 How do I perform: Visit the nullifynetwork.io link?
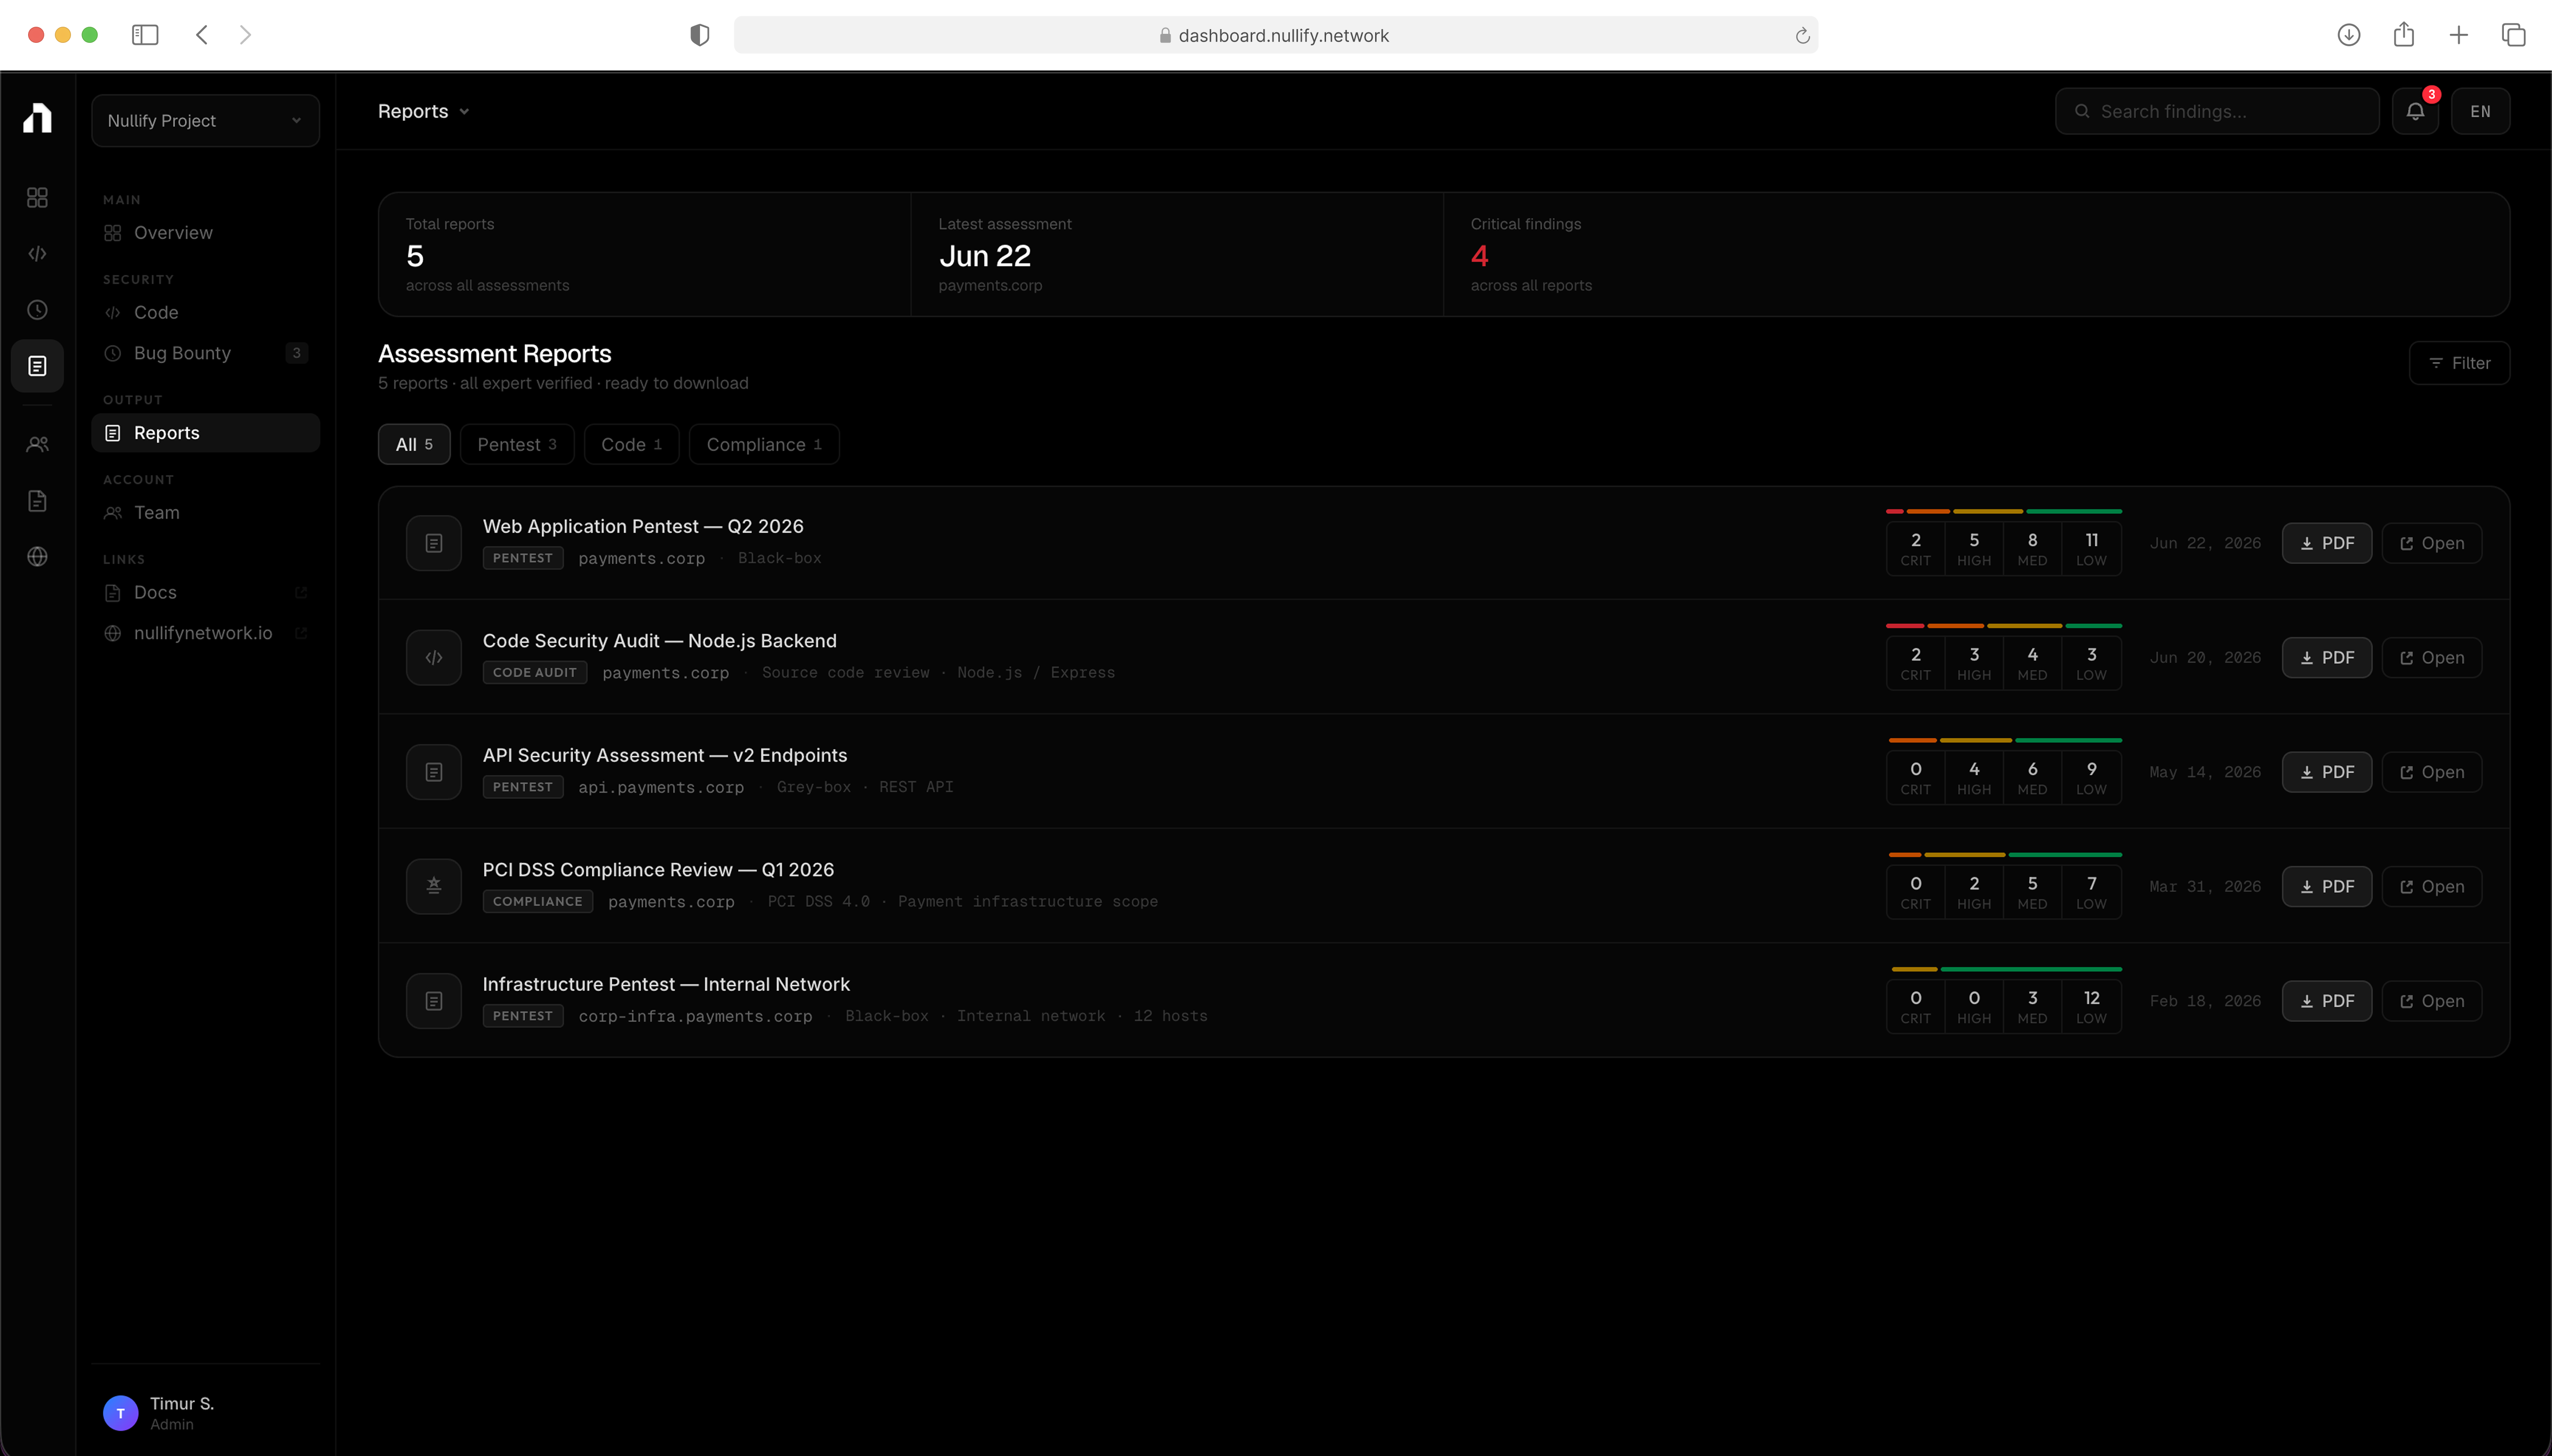click(x=205, y=633)
